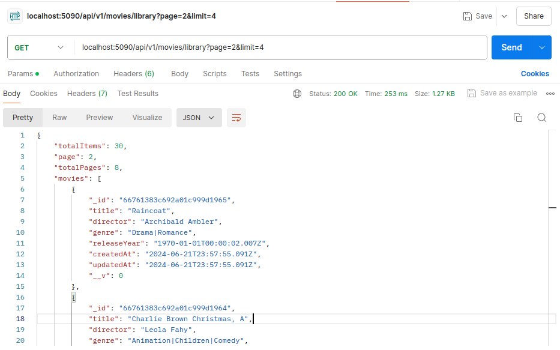560x350 pixels.
Task: Click into the request URL input field
Action: point(280,47)
